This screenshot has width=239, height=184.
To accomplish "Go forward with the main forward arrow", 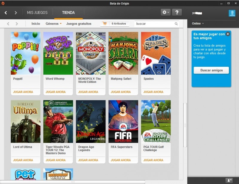I will coord(16,13).
